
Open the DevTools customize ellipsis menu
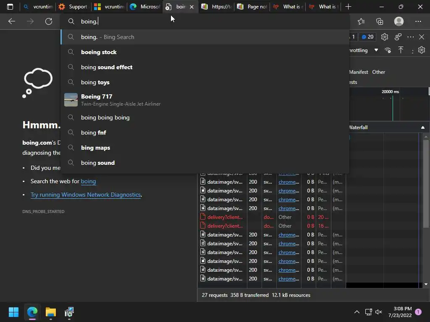coord(411,37)
